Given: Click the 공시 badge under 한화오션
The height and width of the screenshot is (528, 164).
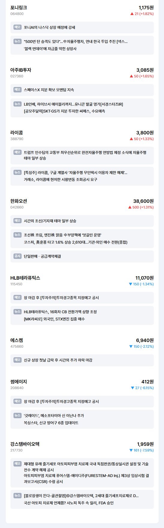Looking at the screenshot, I should point(17,256).
